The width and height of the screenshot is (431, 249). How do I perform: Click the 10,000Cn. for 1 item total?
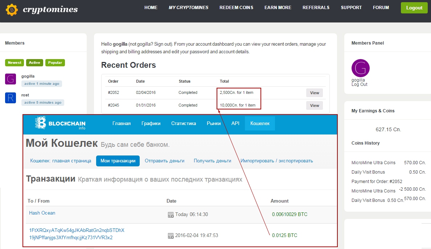pyautogui.click(x=238, y=105)
